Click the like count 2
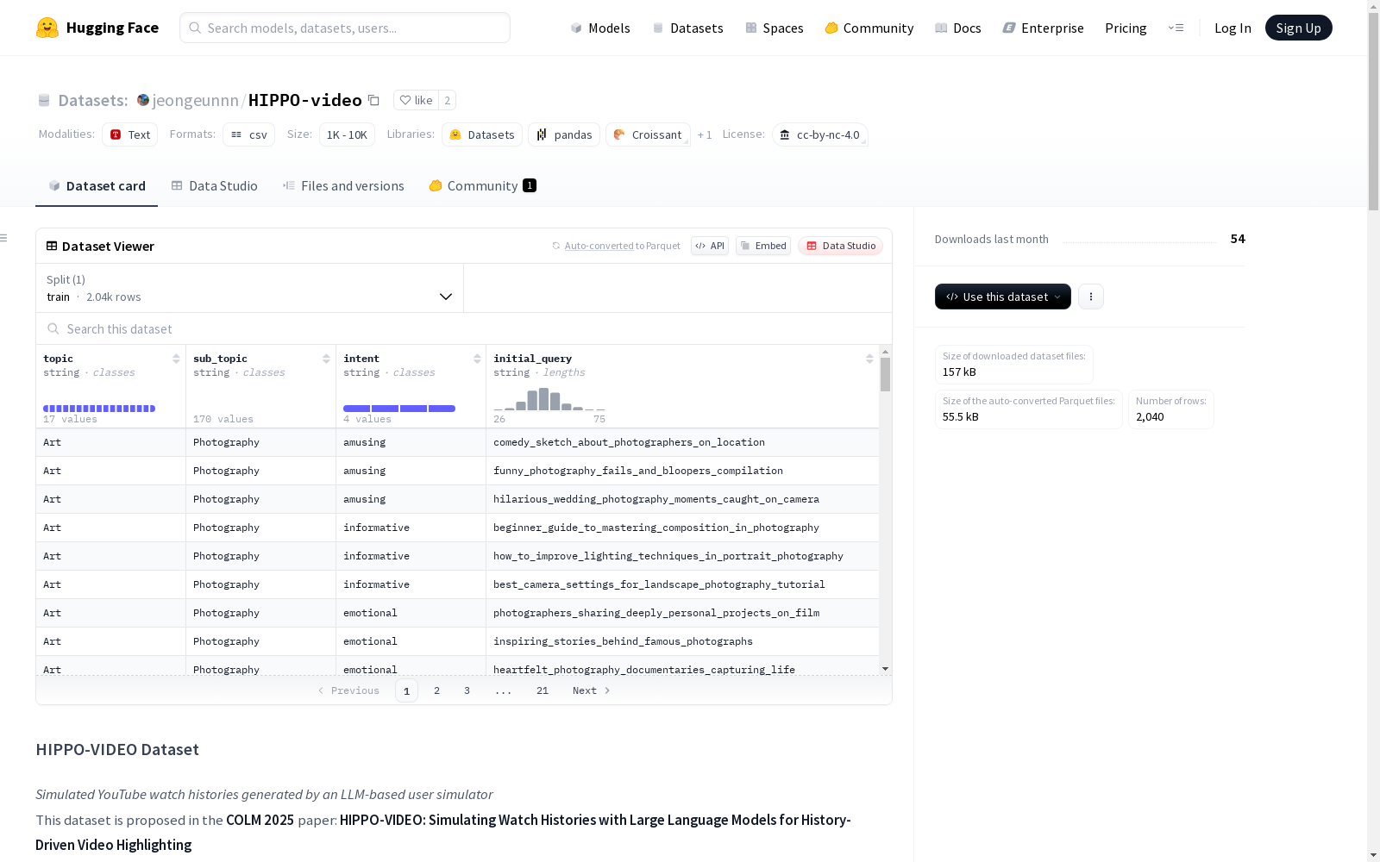 (447, 100)
